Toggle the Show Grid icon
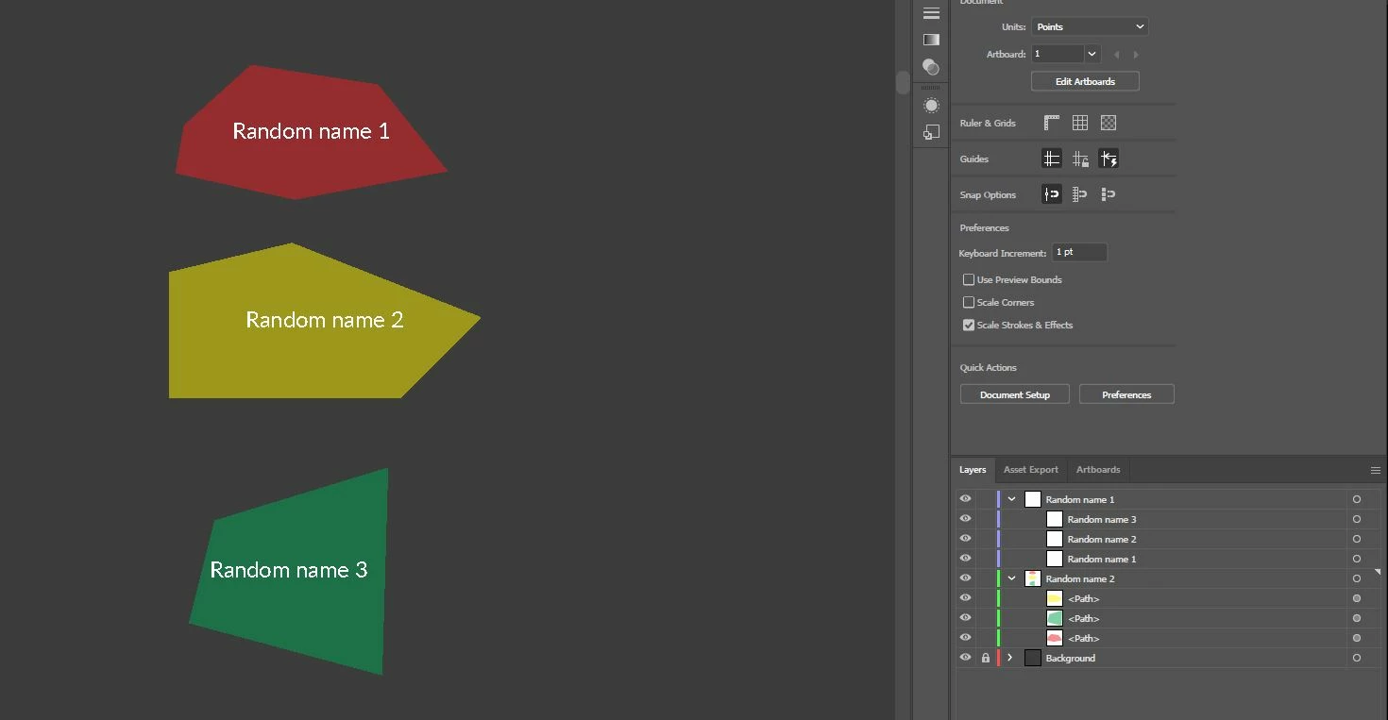 pyautogui.click(x=1080, y=123)
